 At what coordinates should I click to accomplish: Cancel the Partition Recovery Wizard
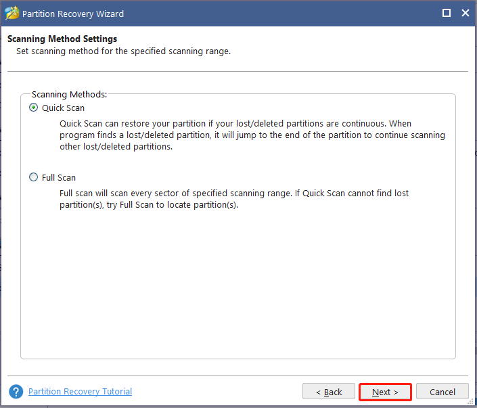coord(442,392)
